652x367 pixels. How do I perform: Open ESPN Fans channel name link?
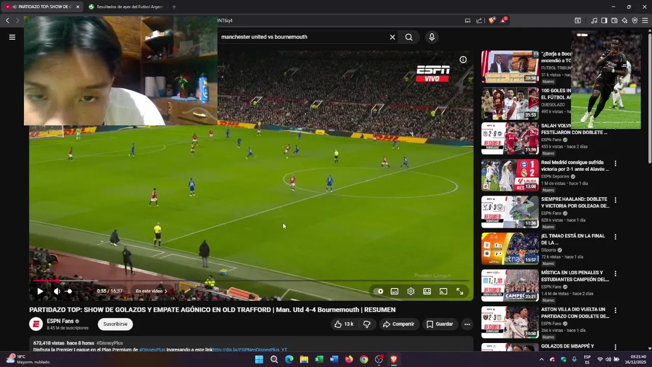60,321
